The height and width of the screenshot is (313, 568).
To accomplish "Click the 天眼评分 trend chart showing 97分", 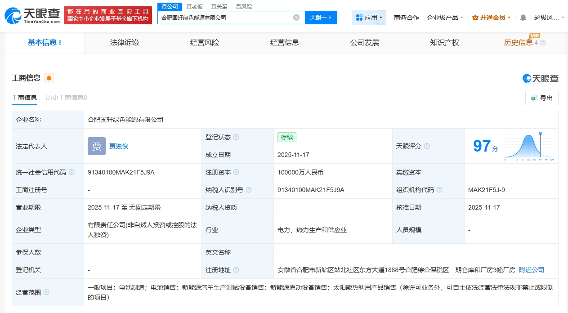I will point(530,146).
